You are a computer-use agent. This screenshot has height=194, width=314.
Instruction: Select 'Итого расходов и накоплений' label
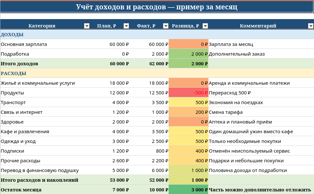45,180
